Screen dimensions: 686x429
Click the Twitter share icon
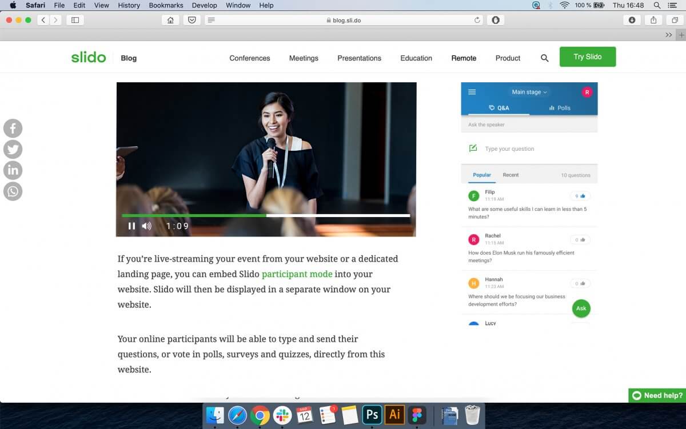pyautogui.click(x=13, y=150)
